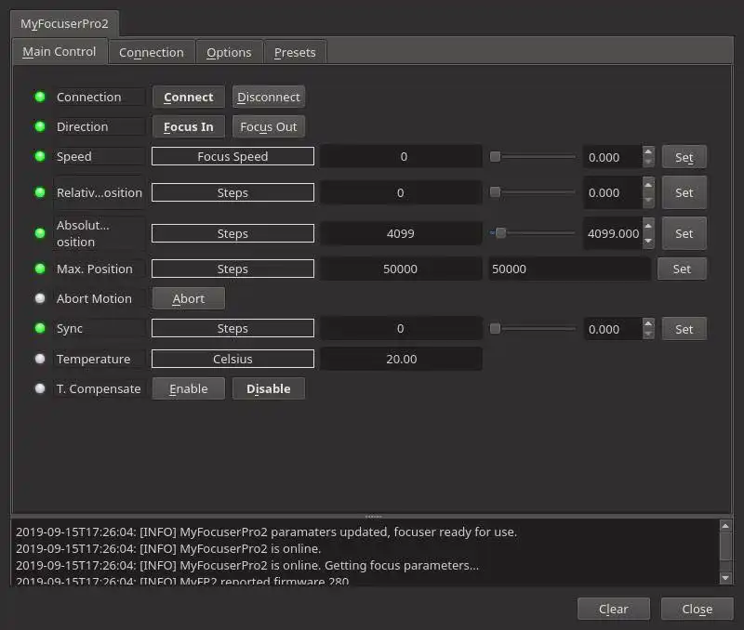Click the temperature value 20.00
Image resolution: width=744 pixels, height=630 pixels.
[x=402, y=359]
